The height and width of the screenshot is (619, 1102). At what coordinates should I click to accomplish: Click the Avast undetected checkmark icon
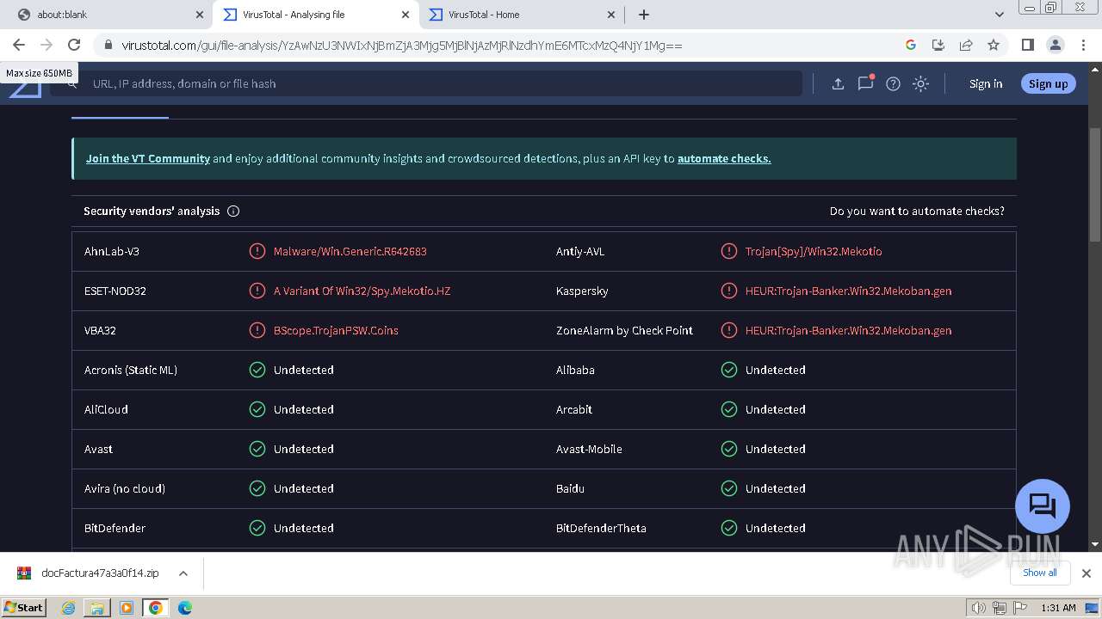tap(257, 449)
